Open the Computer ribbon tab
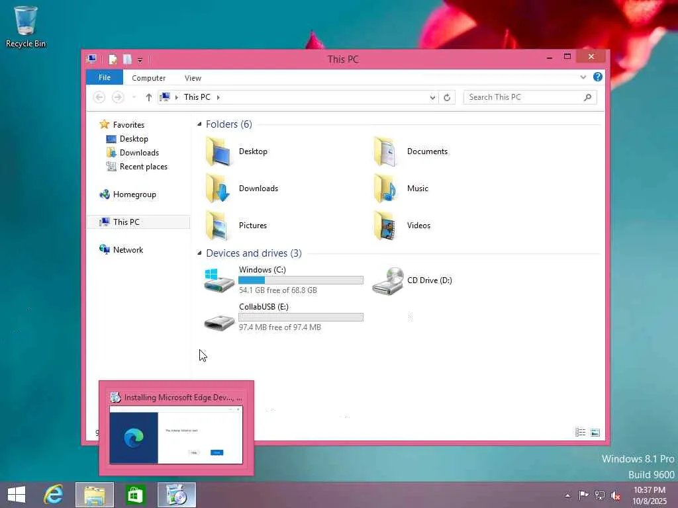Image resolution: width=678 pixels, height=508 pixels. coord(149,78)
